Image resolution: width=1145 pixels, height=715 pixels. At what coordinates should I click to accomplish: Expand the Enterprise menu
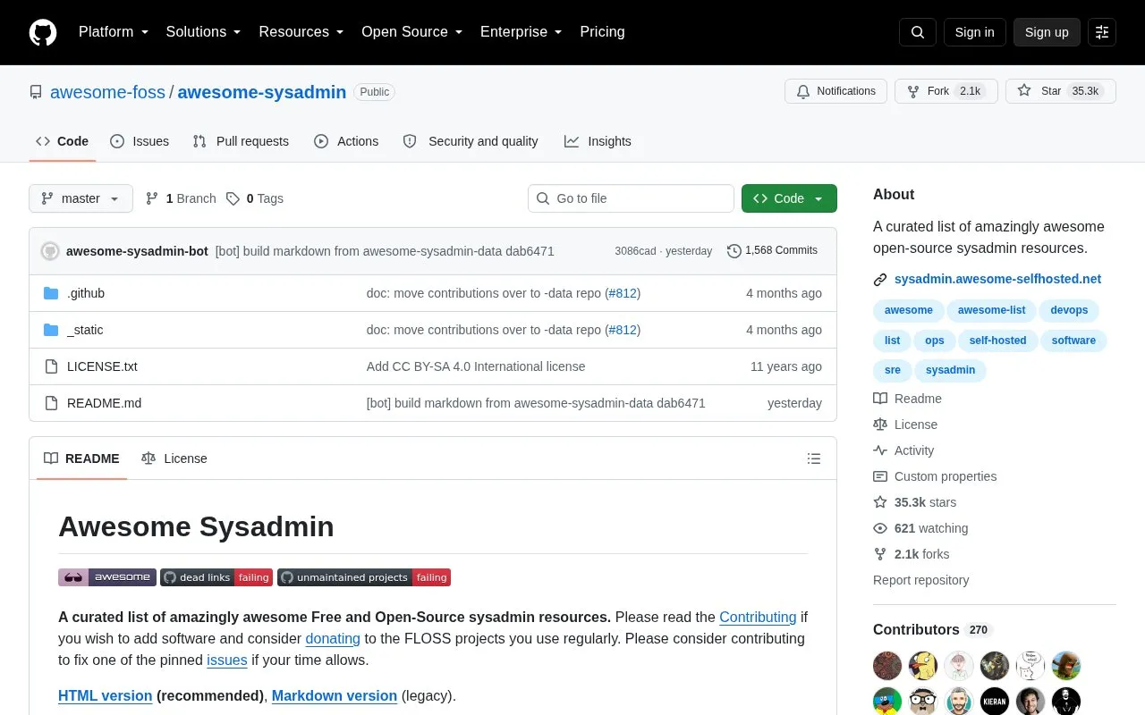(522, 32)
